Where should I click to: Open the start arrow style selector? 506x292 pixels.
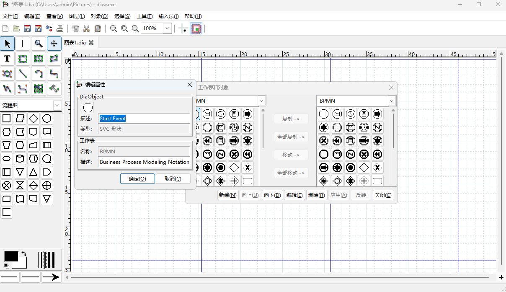[x=10, y=277]
